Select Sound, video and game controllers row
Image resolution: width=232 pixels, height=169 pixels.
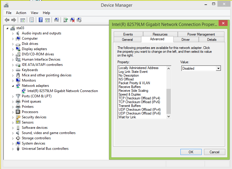coord(49,133)
